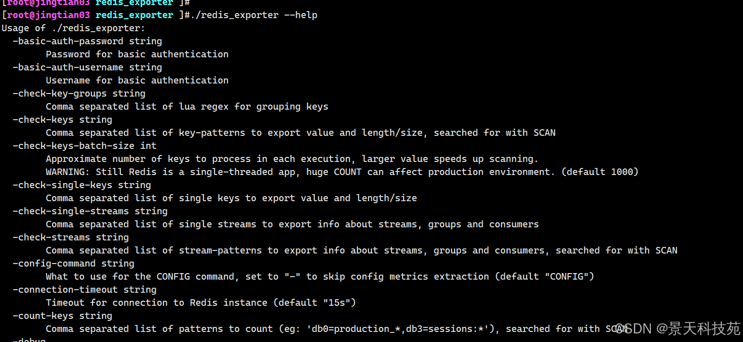Click the CSDN watermark text
743x342 pixels.
pyautogui.click(x=678, y=329)
